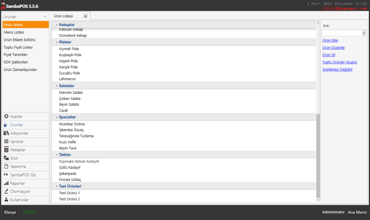Collapse the Tatlılar category group
Screen dimensions: 370x220
point(56,155)
